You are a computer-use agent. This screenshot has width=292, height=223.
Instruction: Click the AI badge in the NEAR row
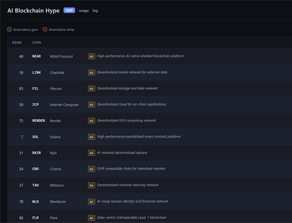[92, 56]
